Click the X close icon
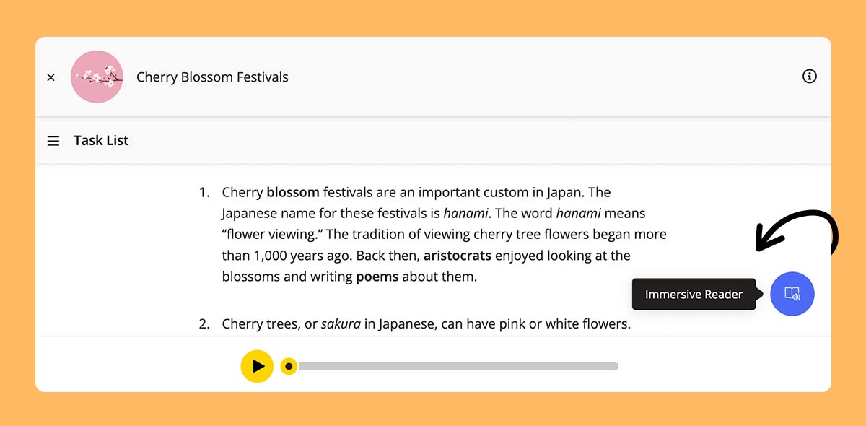This screenshot has height=426, width=866. tap(51, 77)
